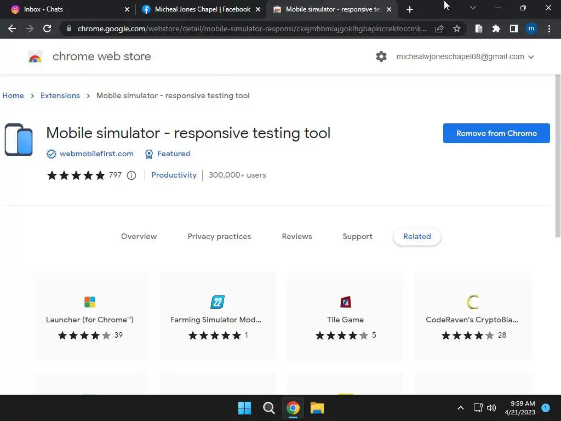Switch to the Reviews tab

click(297, 237)
